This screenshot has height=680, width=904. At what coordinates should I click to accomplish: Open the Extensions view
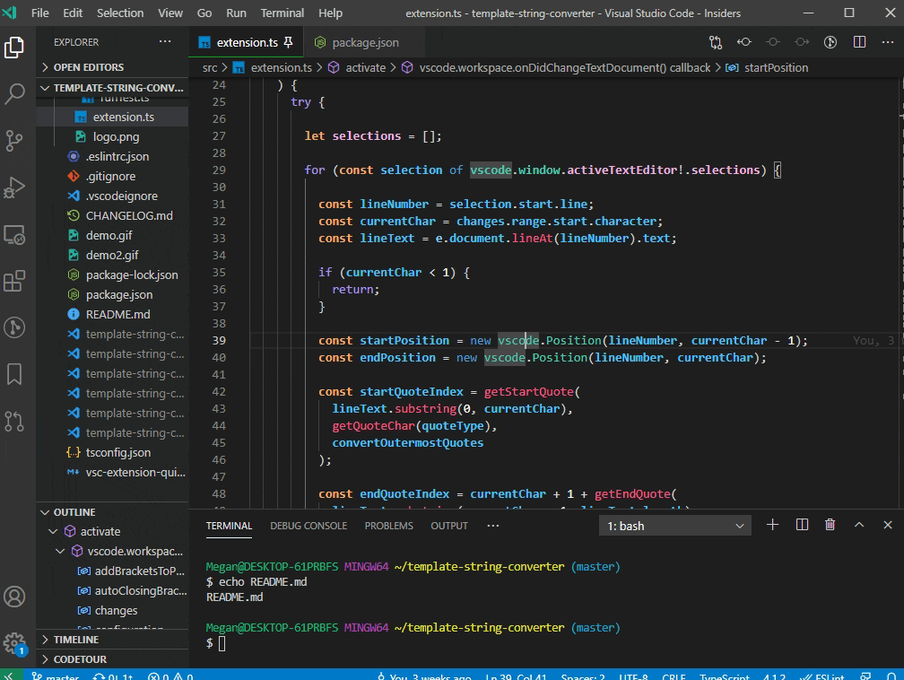click(x=15, y=281)
